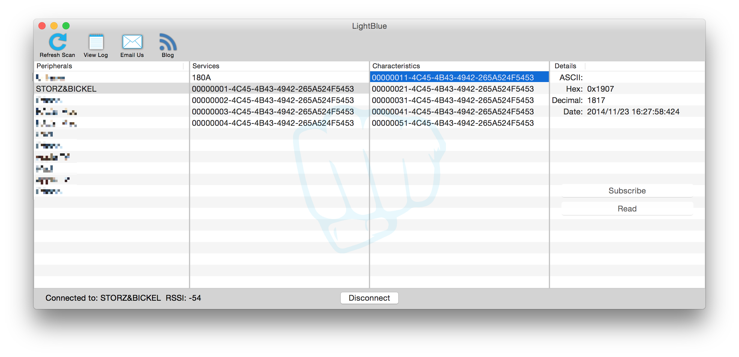This screenshot has width=739, height=357.
Task: Open the Blog RSS feed icon
Action: pyautogui.click(x=168, y=42)
